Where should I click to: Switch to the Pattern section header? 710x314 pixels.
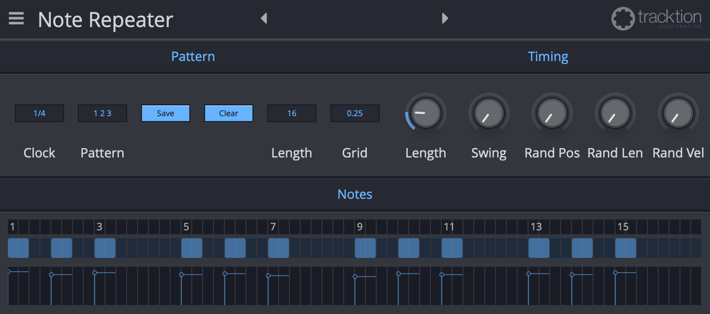193,57
